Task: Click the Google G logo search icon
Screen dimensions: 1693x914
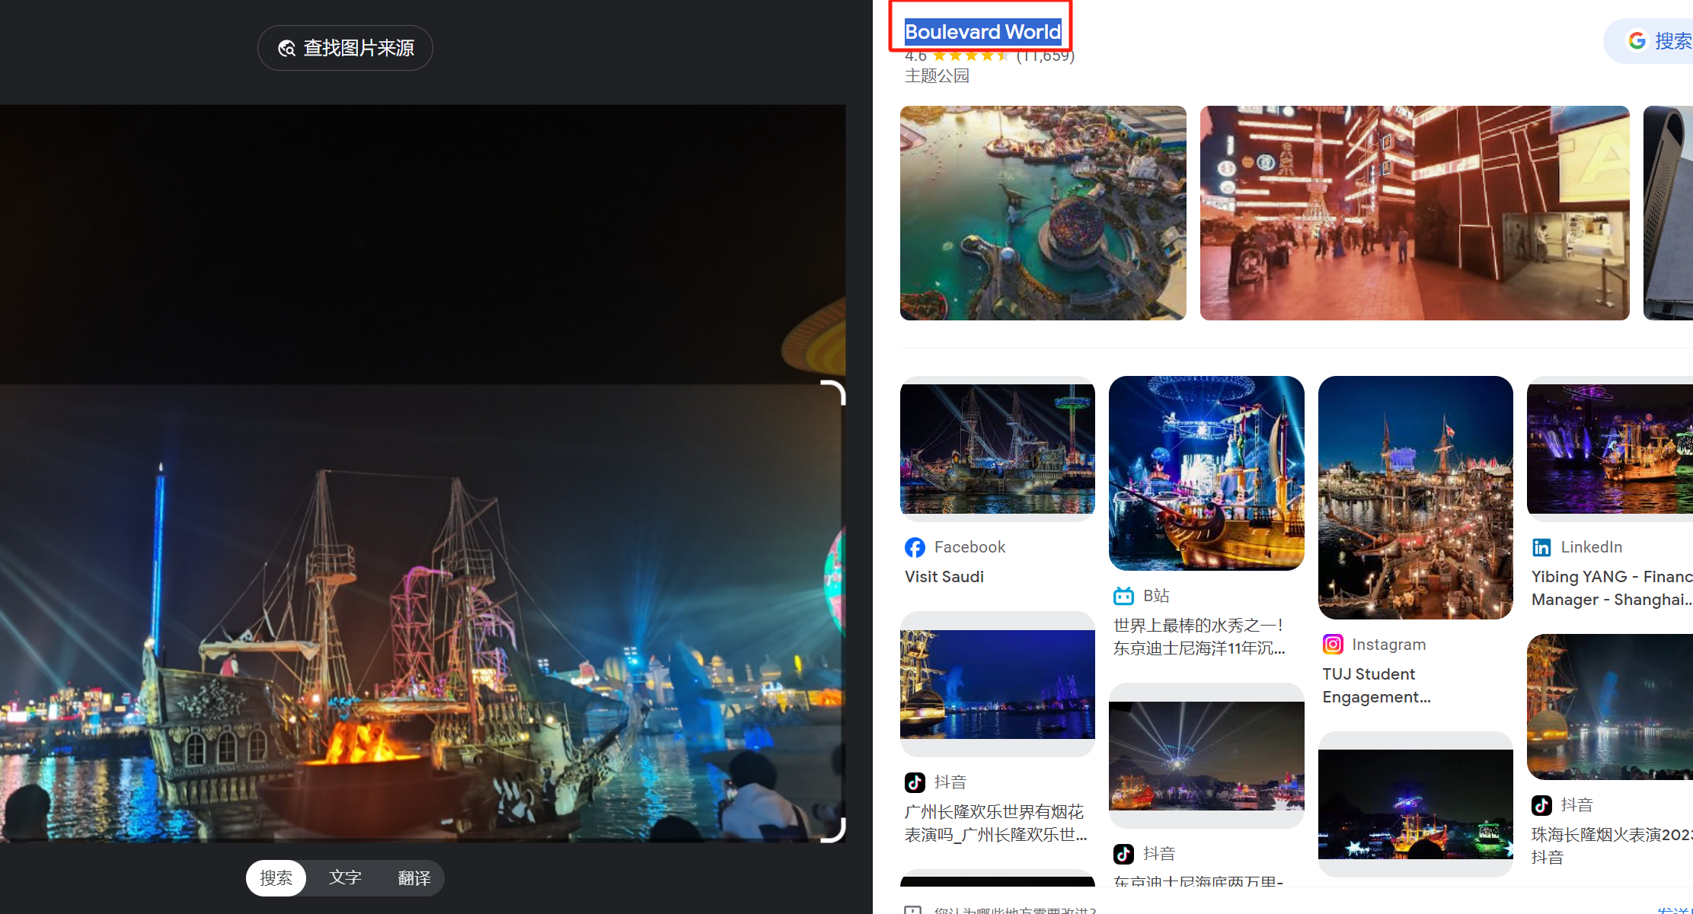Action: click(x=1637, y=40)
